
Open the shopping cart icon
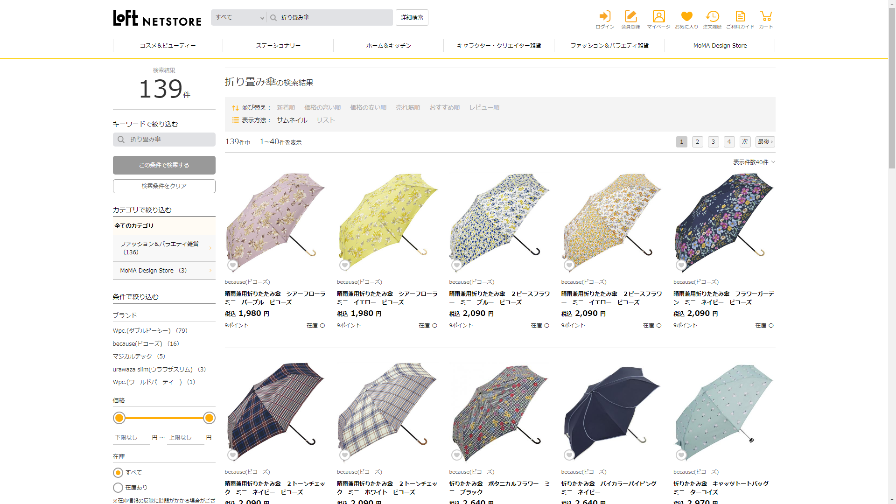coord(766,17)
